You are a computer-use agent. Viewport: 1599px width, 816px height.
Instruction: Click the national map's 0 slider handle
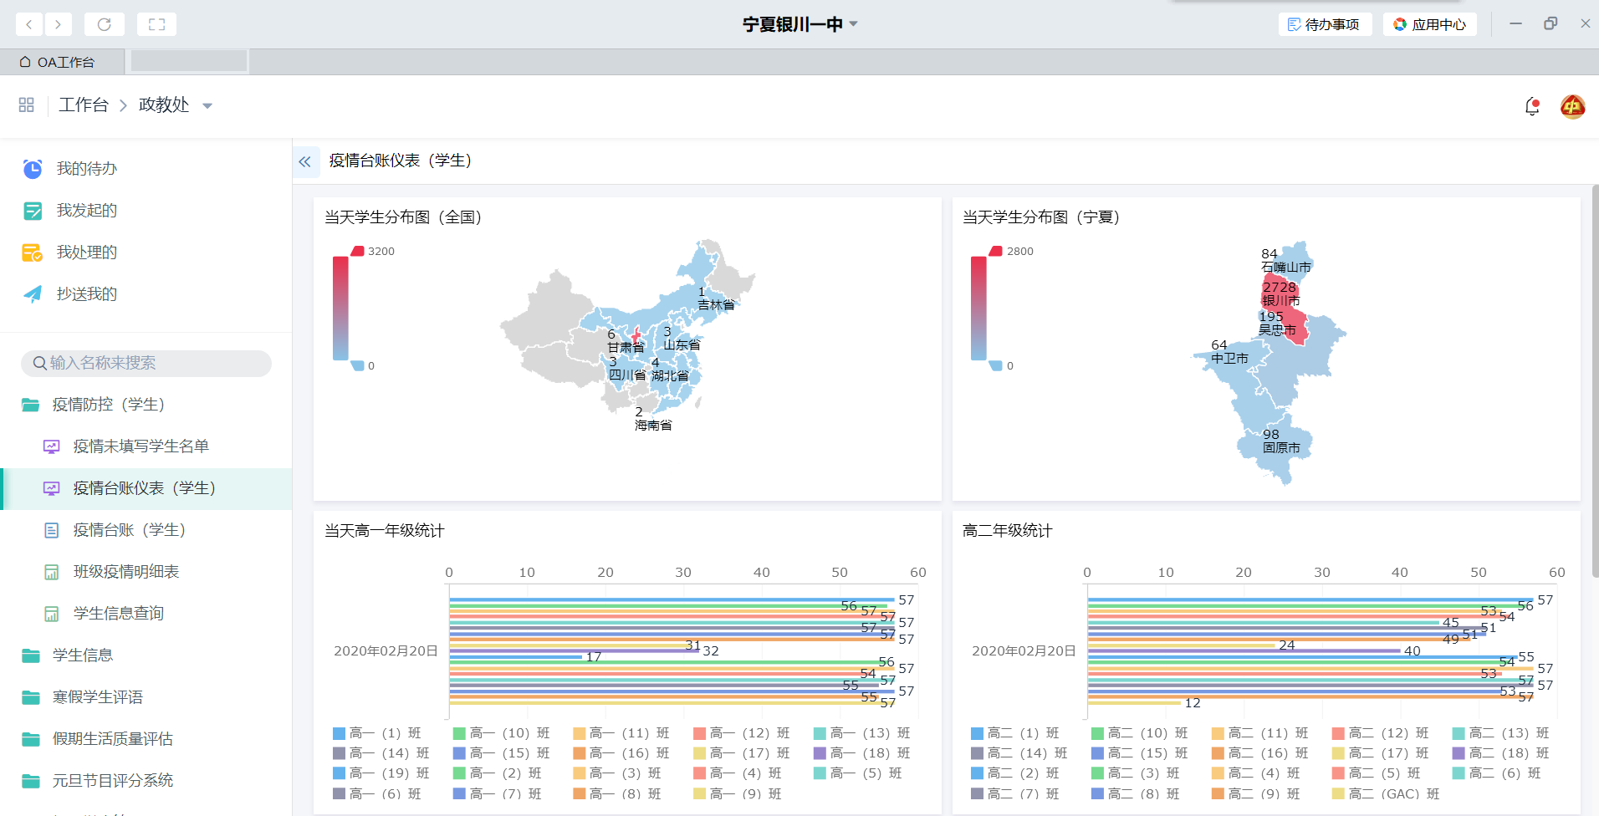[358, 365]
